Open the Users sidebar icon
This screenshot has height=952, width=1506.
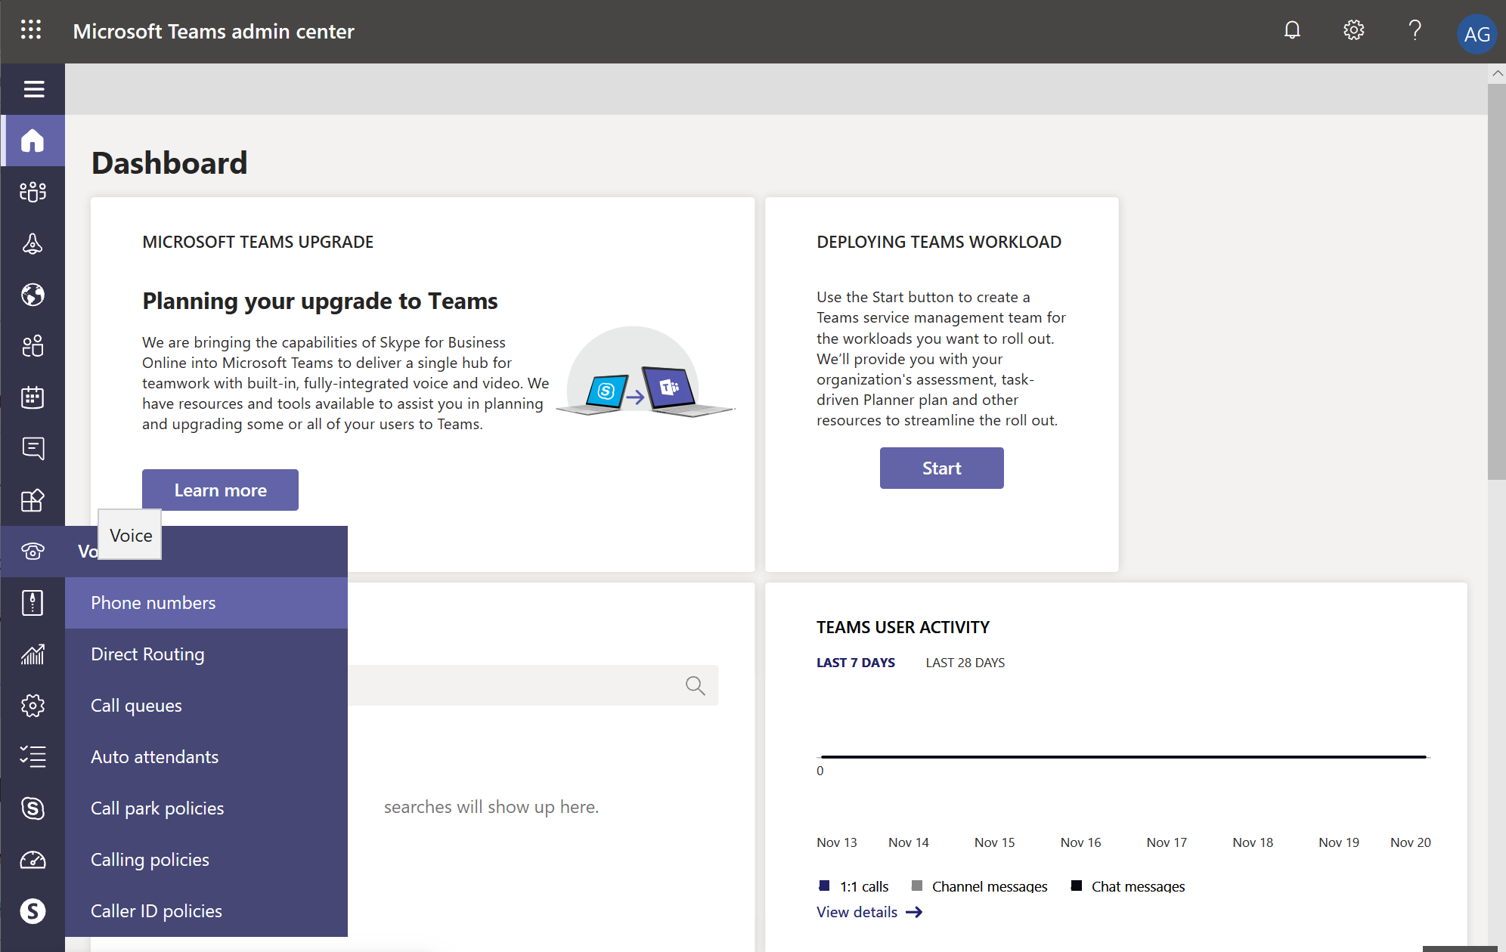[x=33, y=346]
